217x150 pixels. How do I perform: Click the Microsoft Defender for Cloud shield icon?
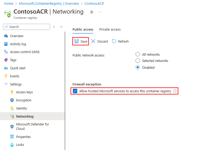point(12,126)
